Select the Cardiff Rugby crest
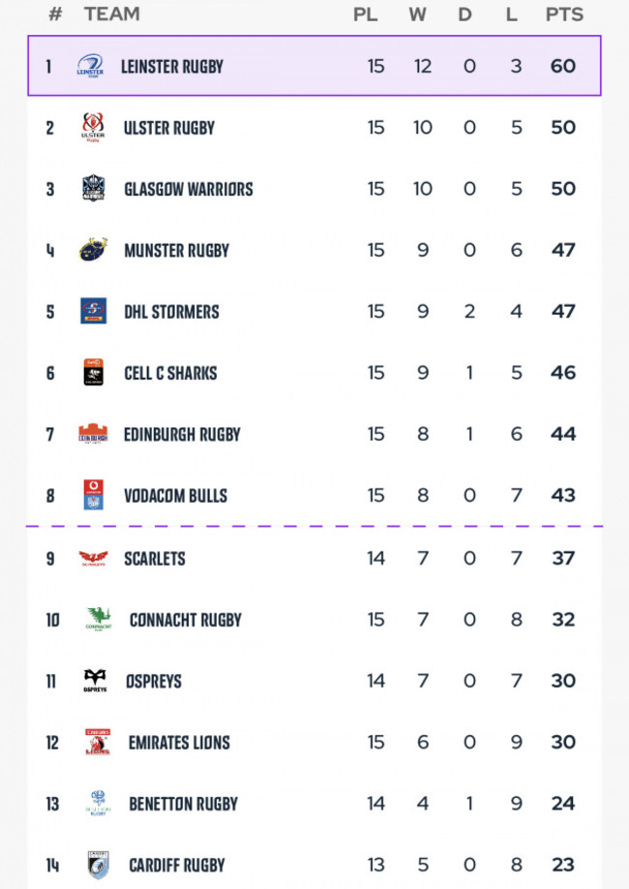 pyautogui.click(x=98, y=865)
